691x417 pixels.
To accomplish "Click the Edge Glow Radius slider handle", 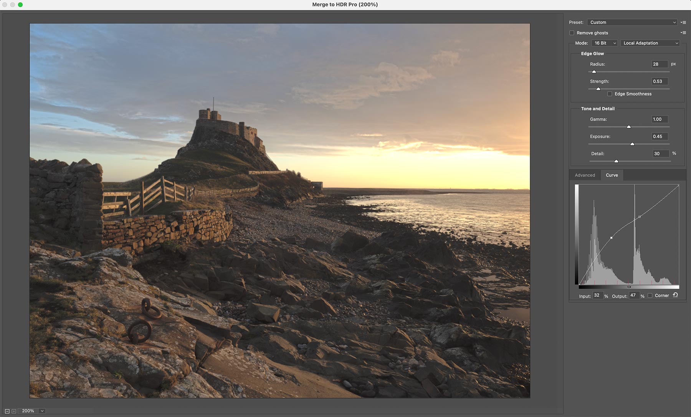I will pos(594,72).
